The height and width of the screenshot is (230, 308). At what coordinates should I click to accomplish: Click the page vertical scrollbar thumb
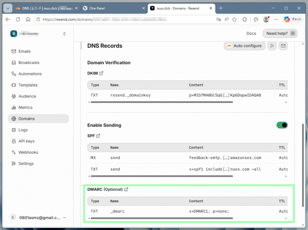pyautogui.click(x=303, y=165)
